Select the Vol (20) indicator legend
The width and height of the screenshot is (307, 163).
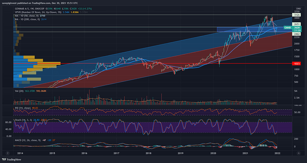[20, 91]
